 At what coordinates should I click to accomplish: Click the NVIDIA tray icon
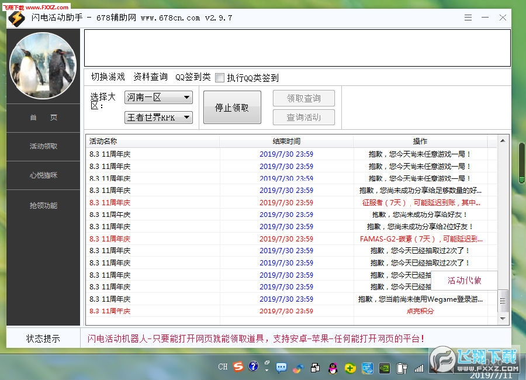pyautogui.click(x=385, y=368)
